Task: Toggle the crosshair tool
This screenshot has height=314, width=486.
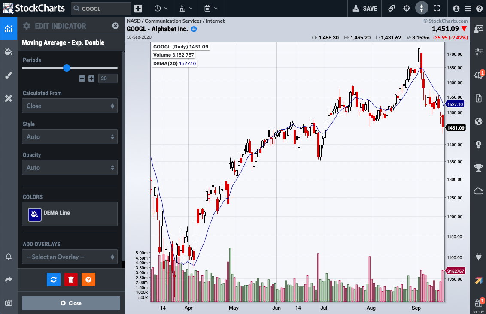Action: (407, 8)
